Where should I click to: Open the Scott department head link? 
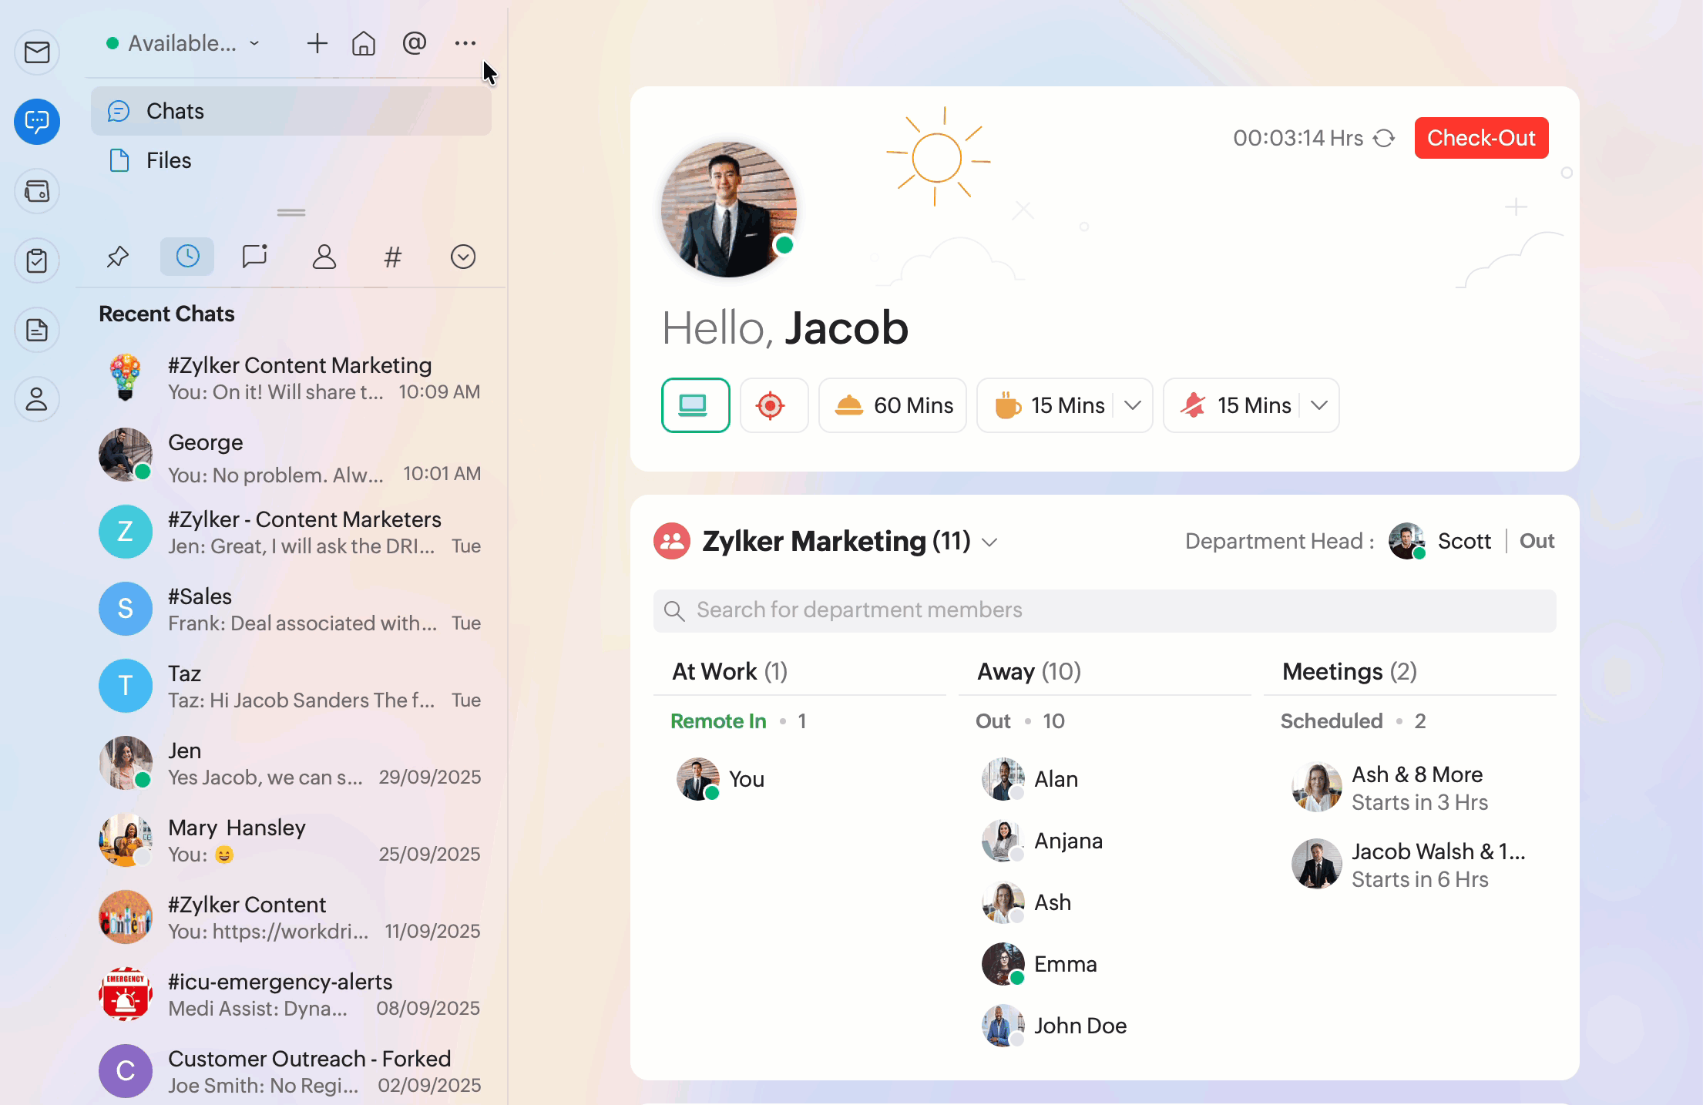tap(1463, 541)
